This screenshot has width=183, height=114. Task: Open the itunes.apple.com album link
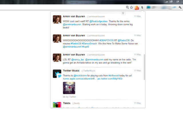(x=80, y=79)
